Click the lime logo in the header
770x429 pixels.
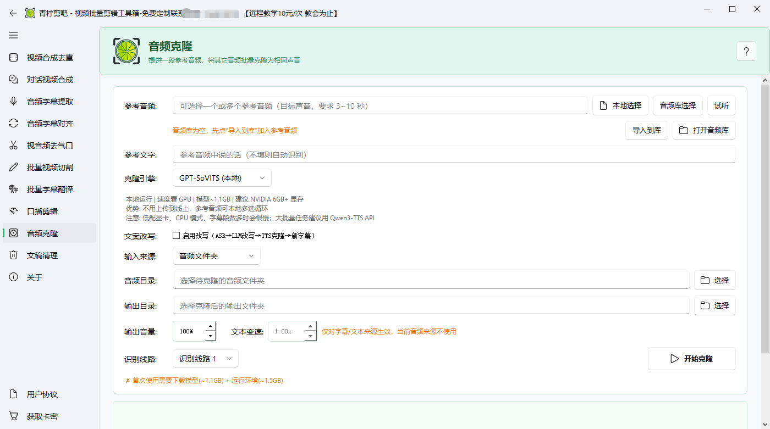(126, 51)
